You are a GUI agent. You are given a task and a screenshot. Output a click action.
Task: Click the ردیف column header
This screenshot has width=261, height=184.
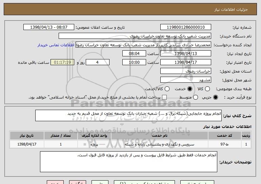point(246,136)
